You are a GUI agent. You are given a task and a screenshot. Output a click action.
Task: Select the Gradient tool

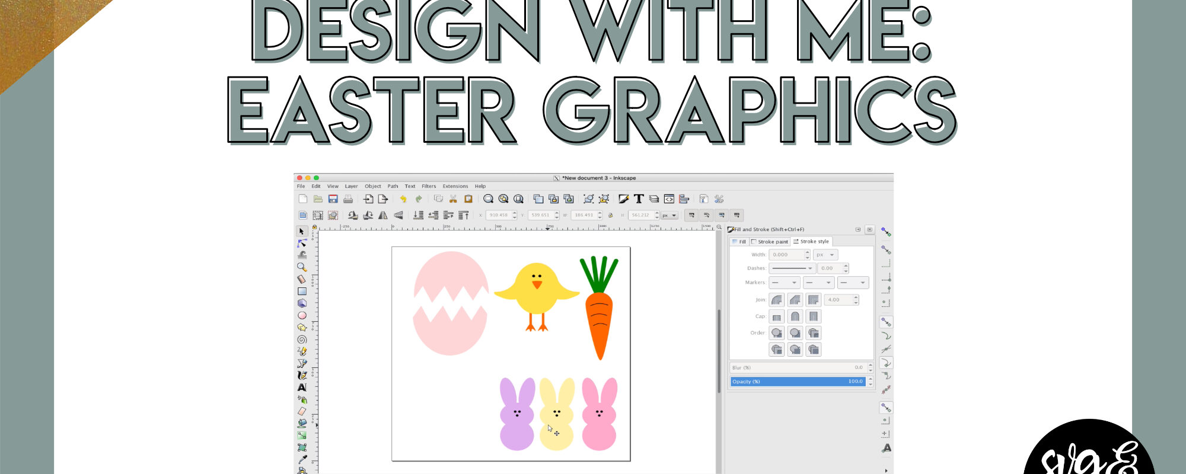302,435
